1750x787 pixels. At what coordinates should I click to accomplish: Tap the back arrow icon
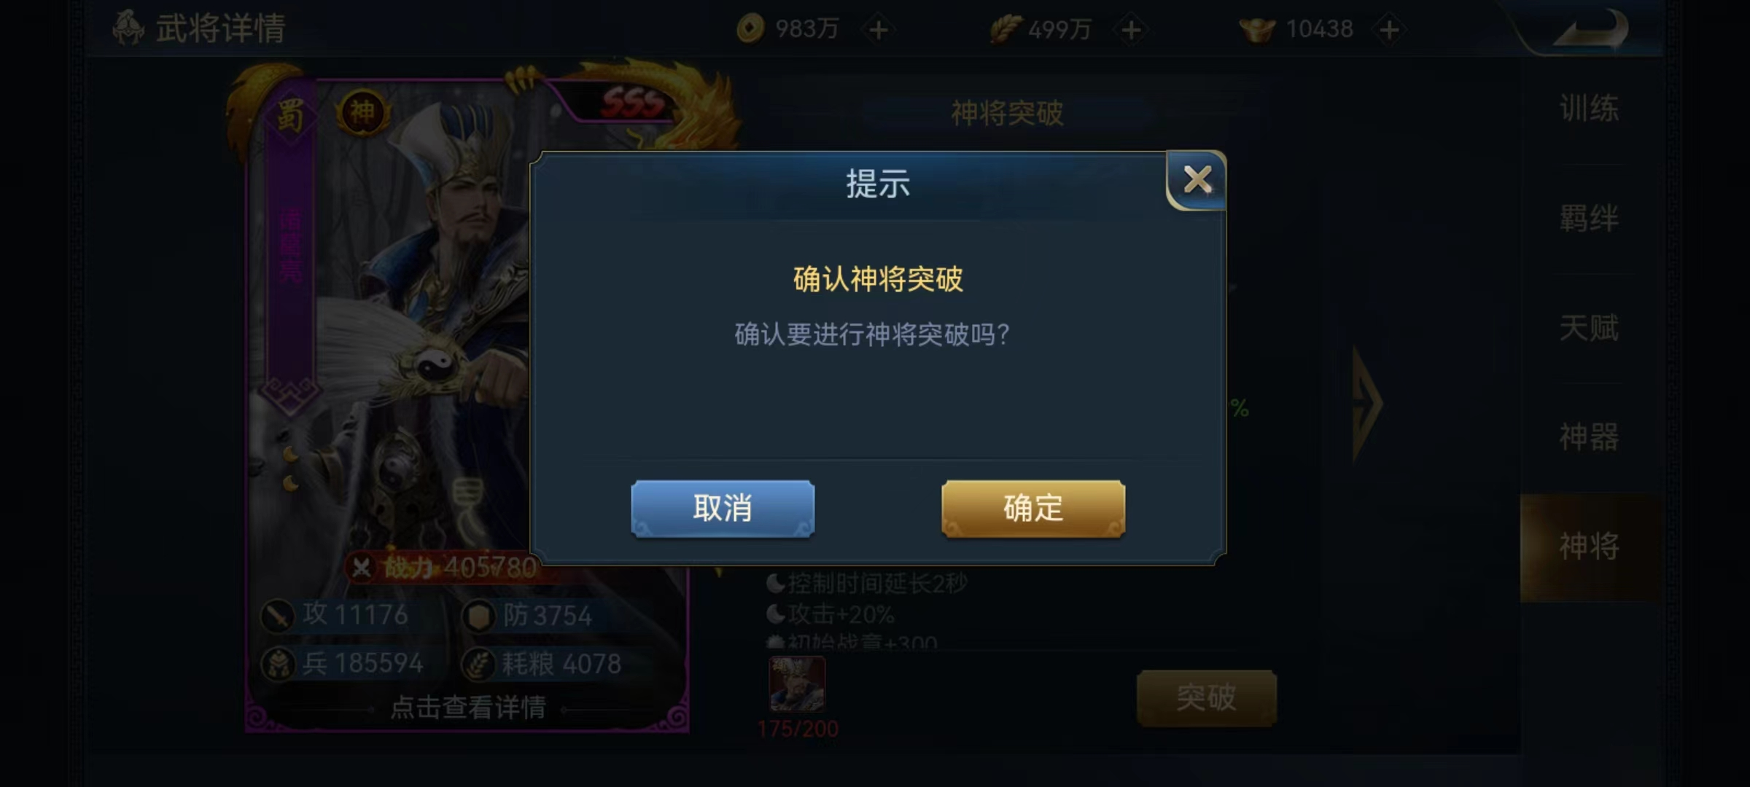tap(1590, 31)
